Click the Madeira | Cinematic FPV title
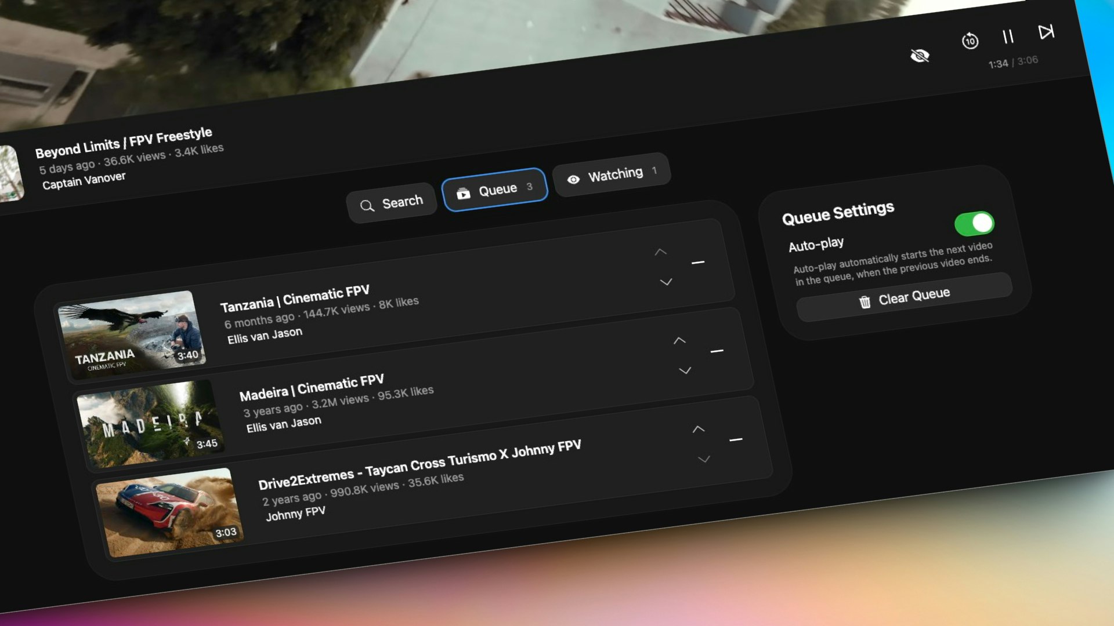Image resolution: width=1114 pixels, height=626 pixels. tap(312, 388)
